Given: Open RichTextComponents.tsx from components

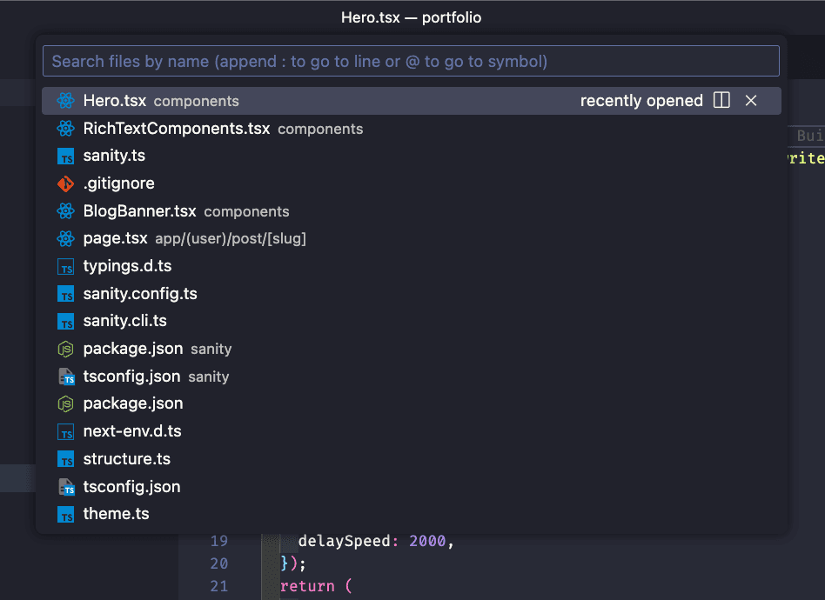Looking at the screenshot, I should click(174, 128).
